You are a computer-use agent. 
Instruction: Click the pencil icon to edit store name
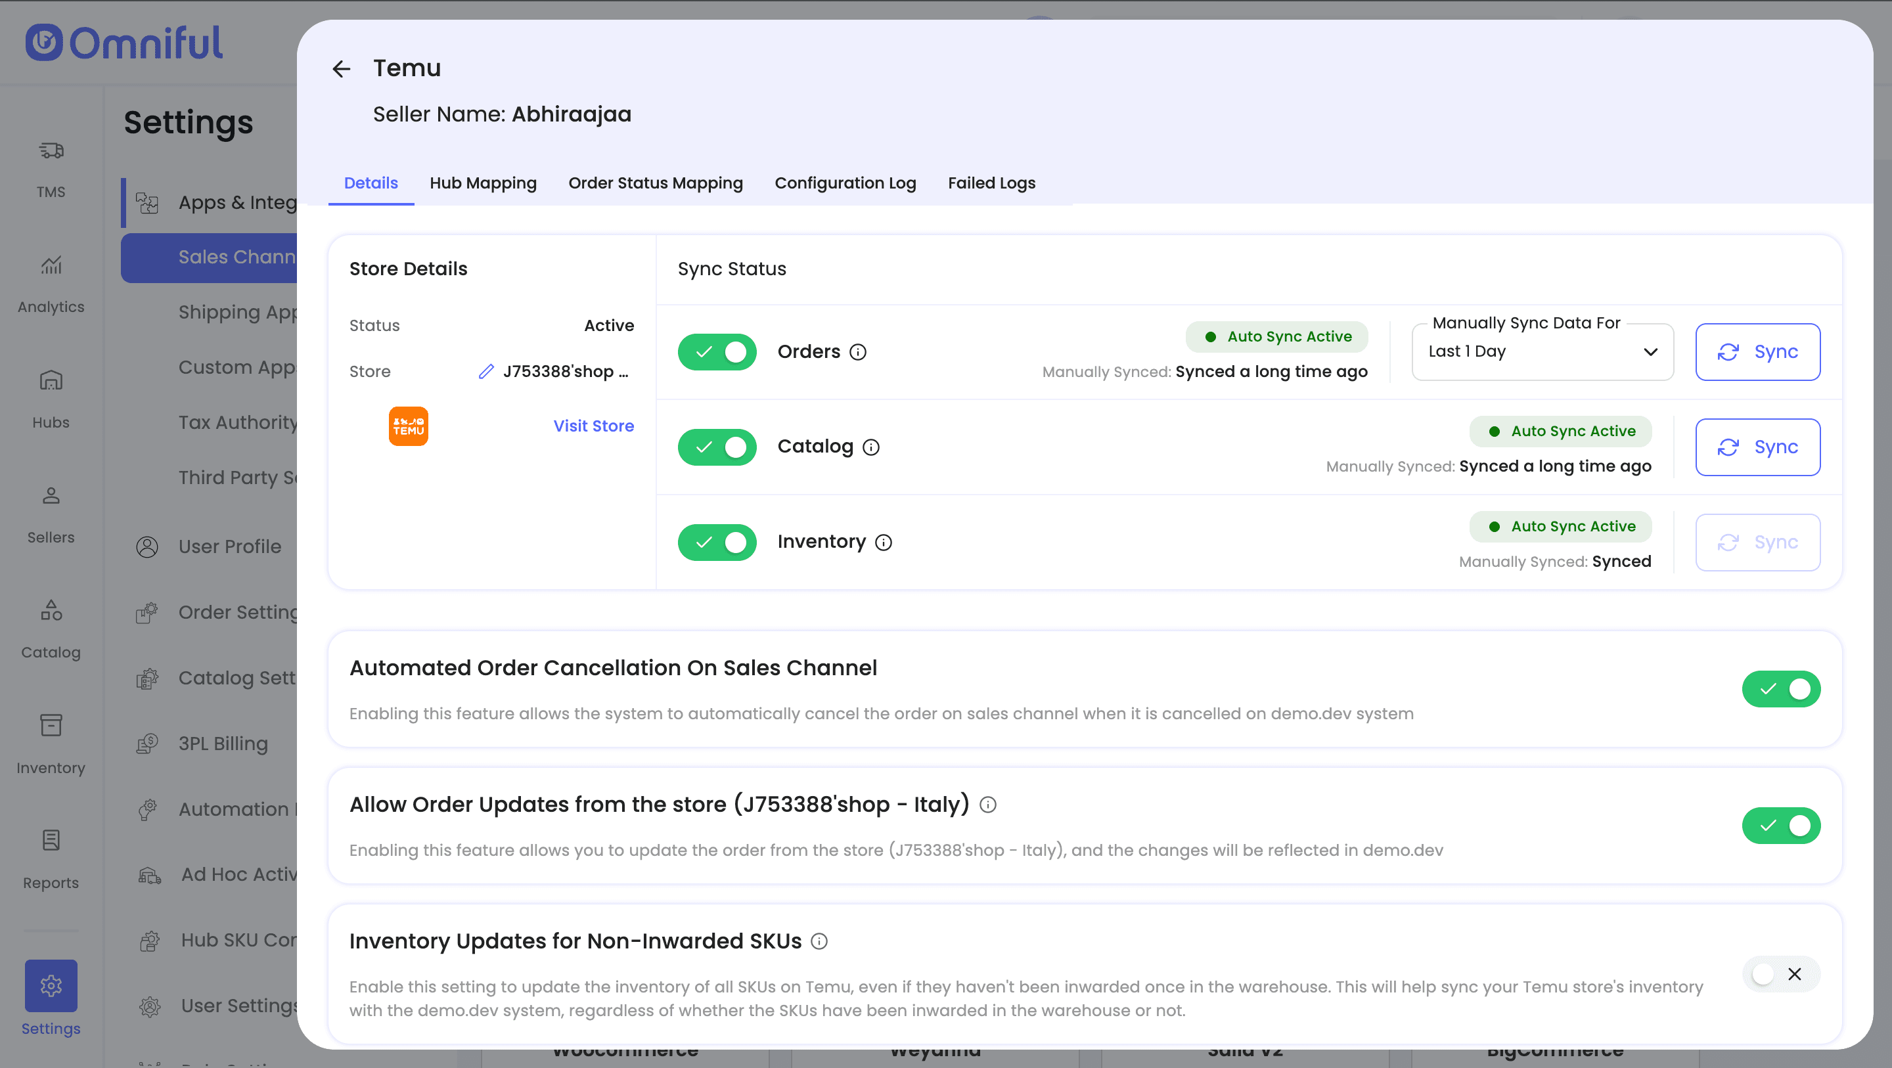pos(485,372)
